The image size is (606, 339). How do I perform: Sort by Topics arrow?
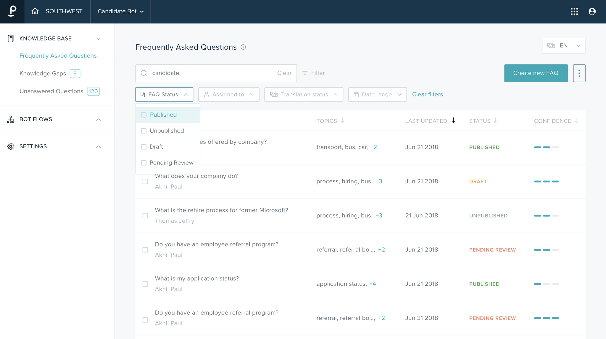342,121
